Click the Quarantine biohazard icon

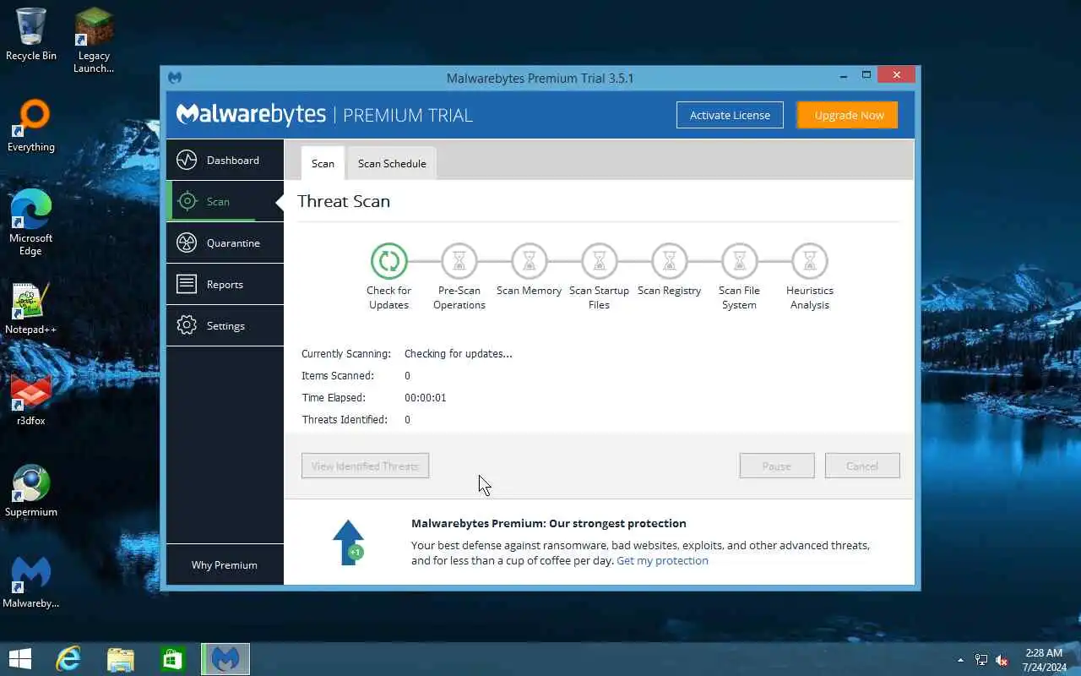(187, 243)
